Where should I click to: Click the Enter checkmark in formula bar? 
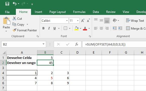click(68, 44)
